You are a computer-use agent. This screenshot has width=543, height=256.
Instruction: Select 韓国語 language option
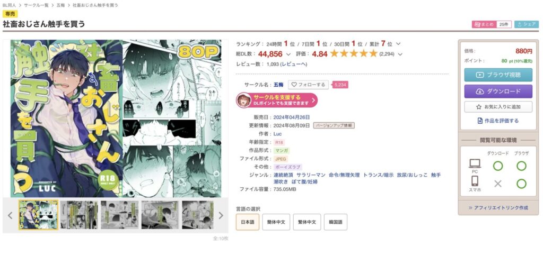[x=336, y=222]
